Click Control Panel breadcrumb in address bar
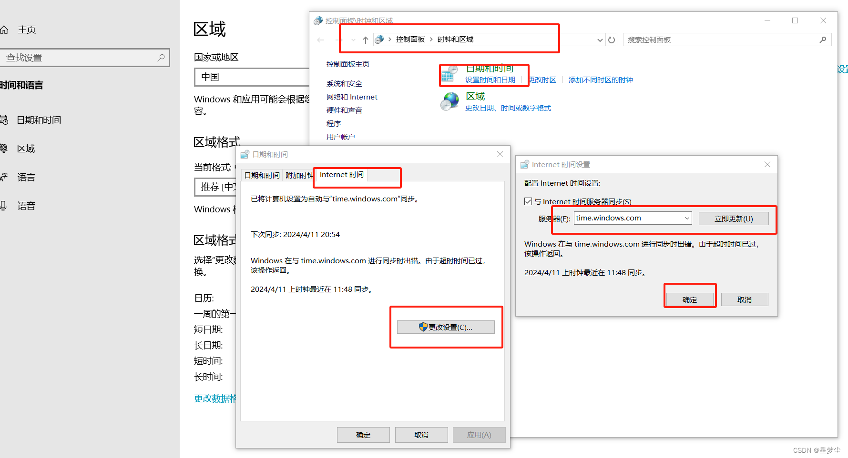This screenshot has height=458, width=848. (410, 40)
